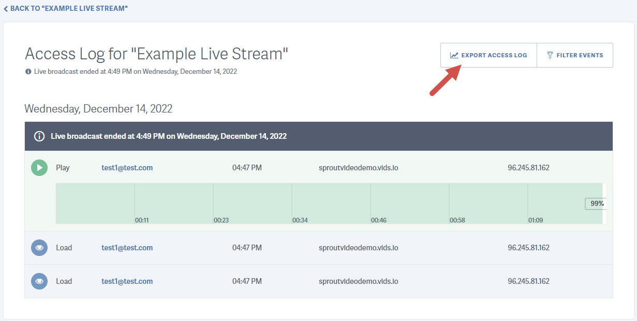Export the access log

coord(488,55)
